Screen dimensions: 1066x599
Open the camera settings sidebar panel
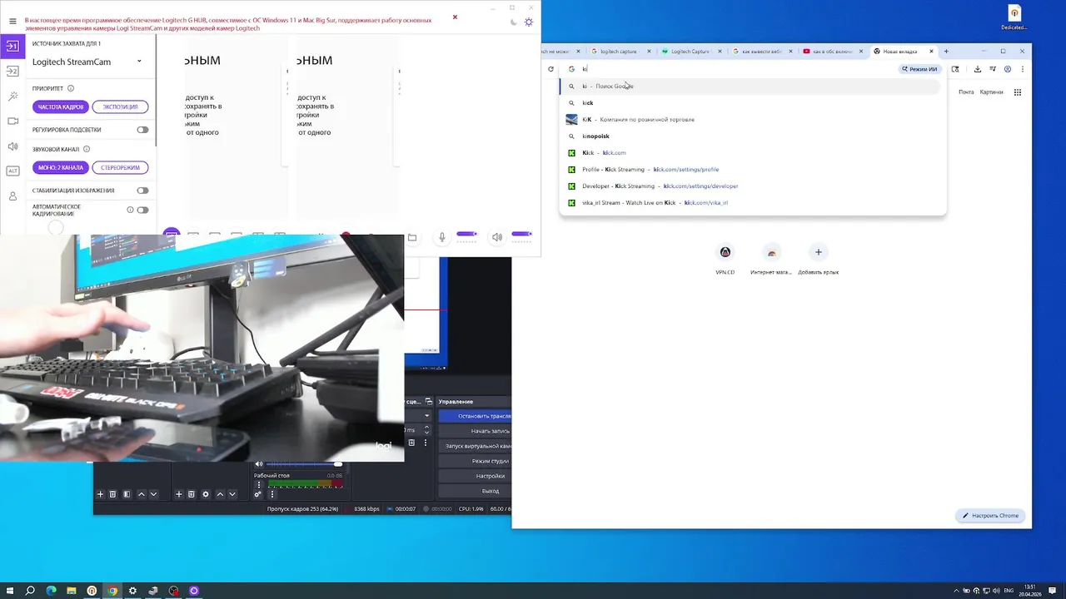pos(12,121)
